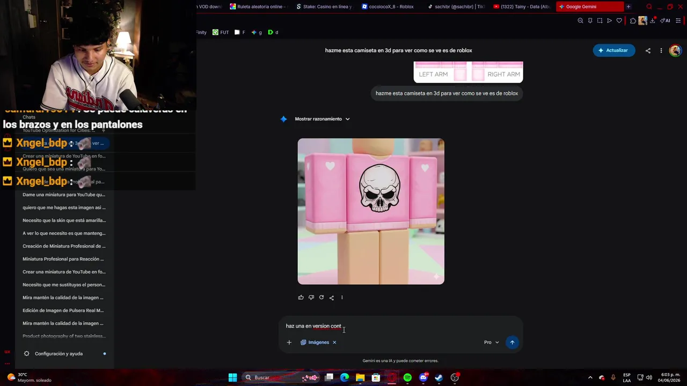Screen dimensions: 687x386
Task: Open File Explorer from the taskbar
Action: (360, 377)
